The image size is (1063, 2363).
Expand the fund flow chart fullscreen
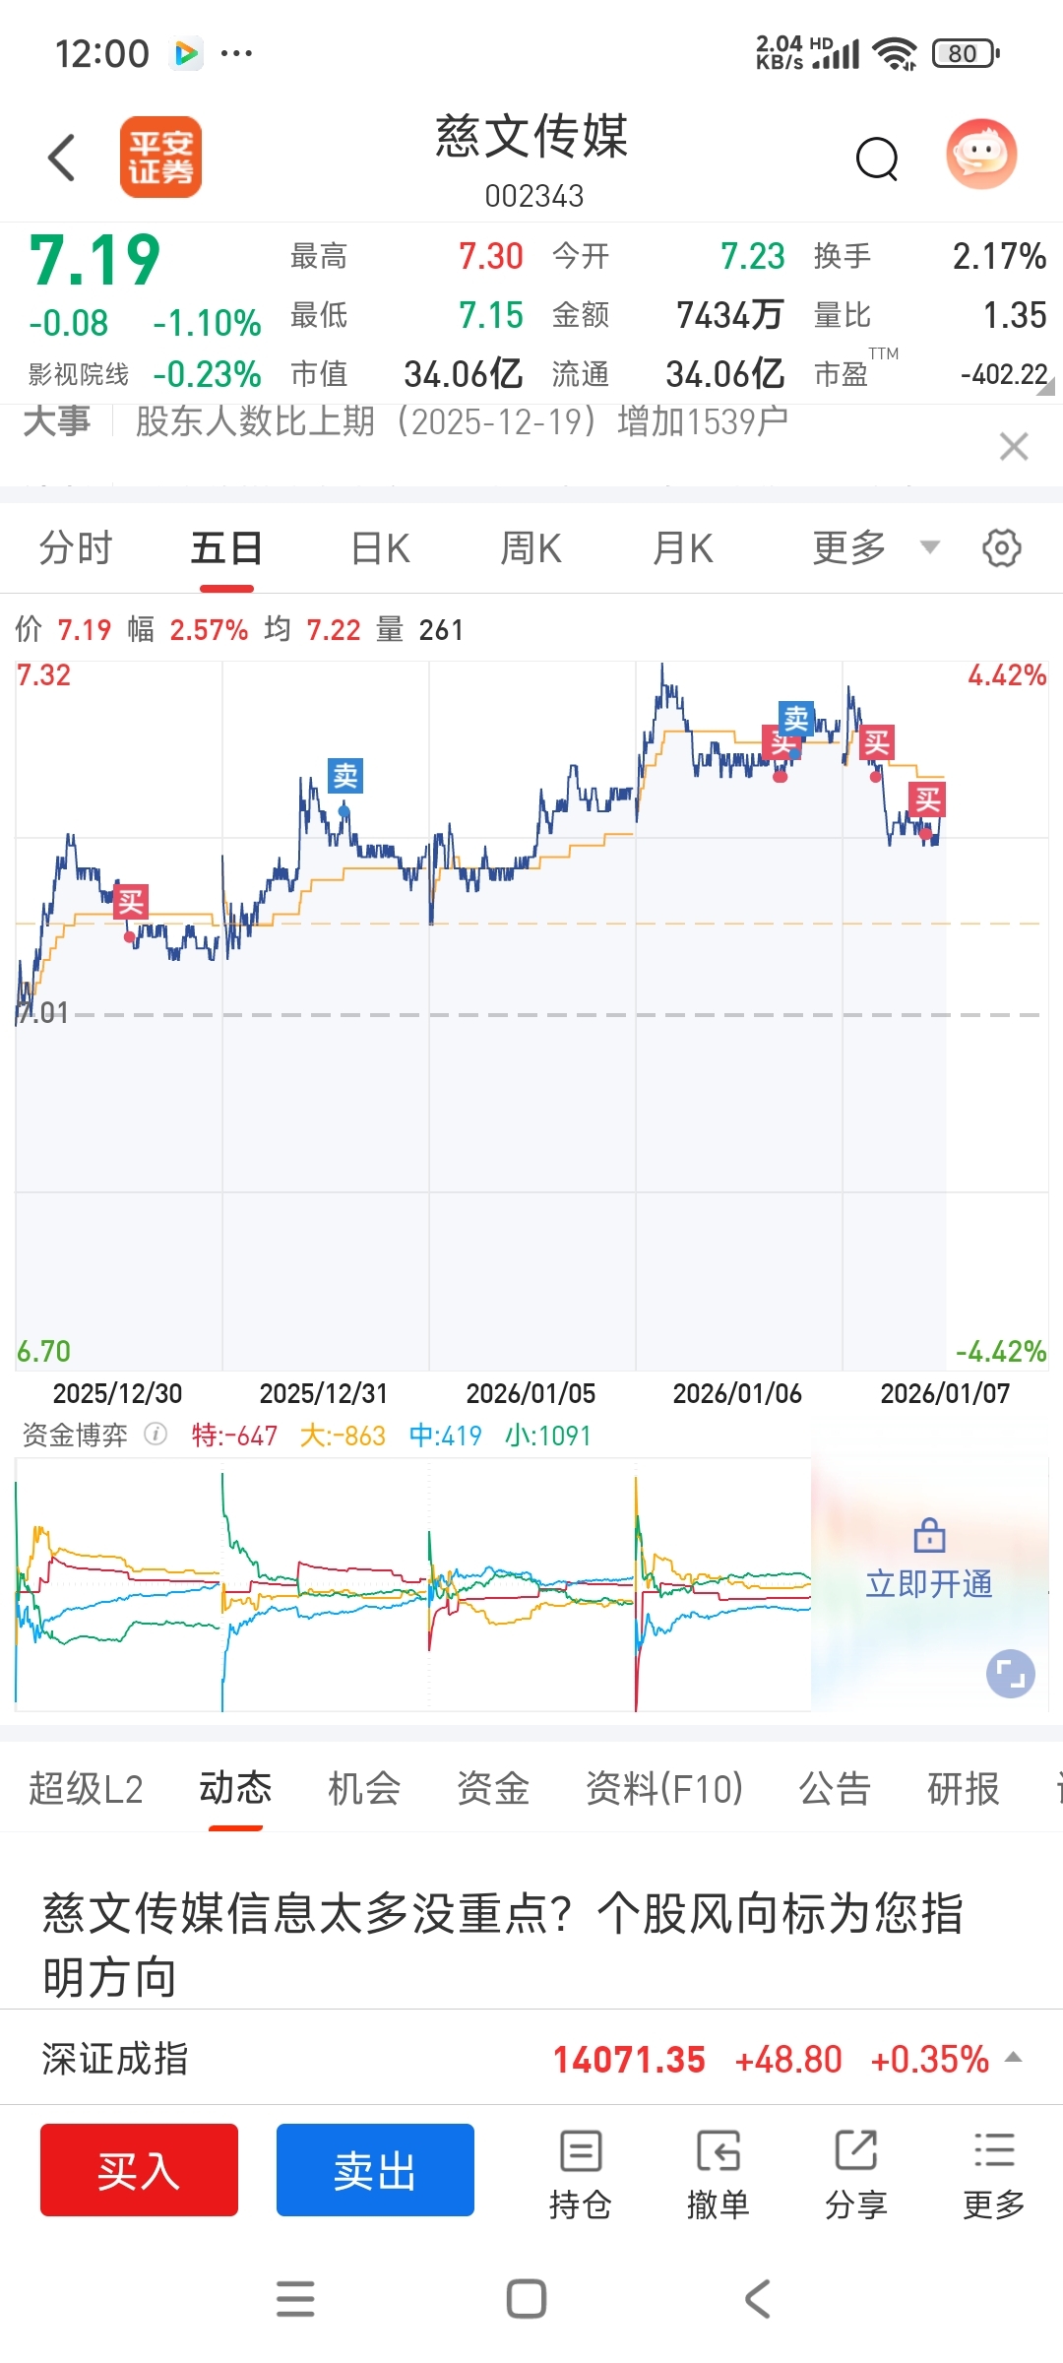click(1010, 1674)
